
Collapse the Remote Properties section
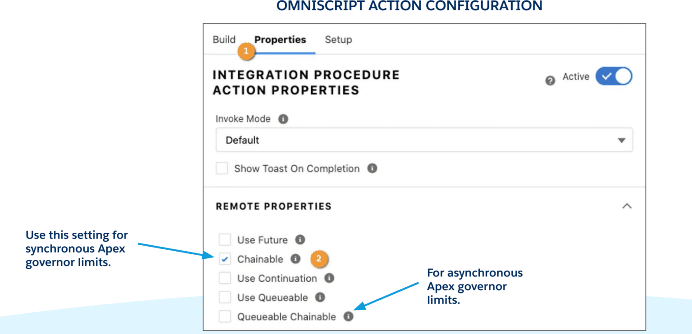coord(628,206)
